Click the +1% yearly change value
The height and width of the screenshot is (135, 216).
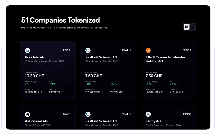point(27,84)
